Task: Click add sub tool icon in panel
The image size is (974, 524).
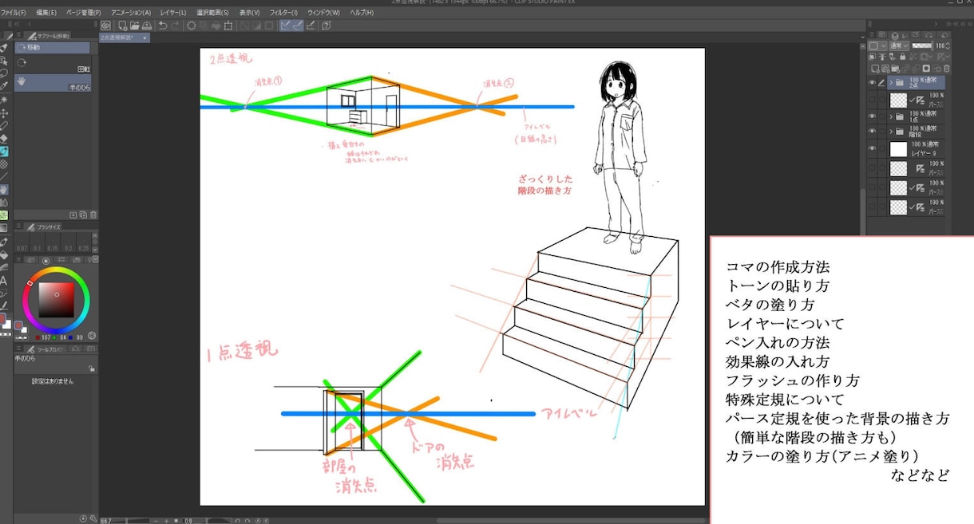Action: pos(73,215)
